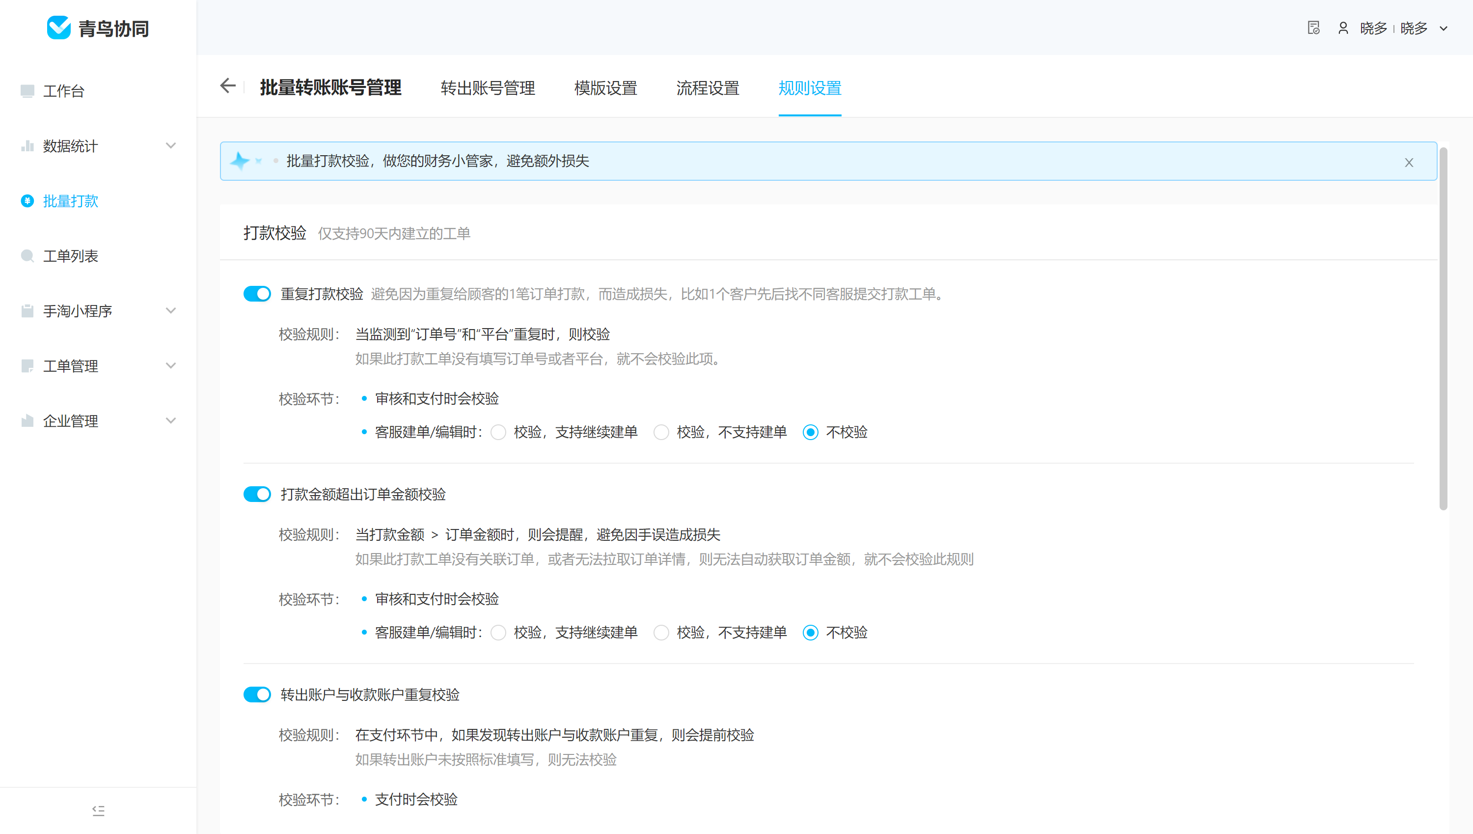Screen dimensions: 1473x834
Task: Click the 仅支持90天内建立的工单 note
Action: point(394,234)
